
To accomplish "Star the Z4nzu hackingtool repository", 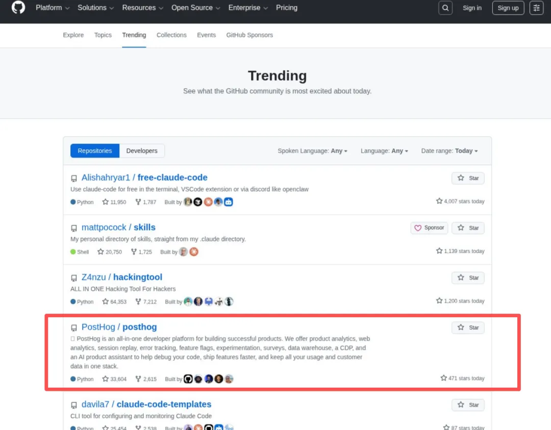I will 468,277.
